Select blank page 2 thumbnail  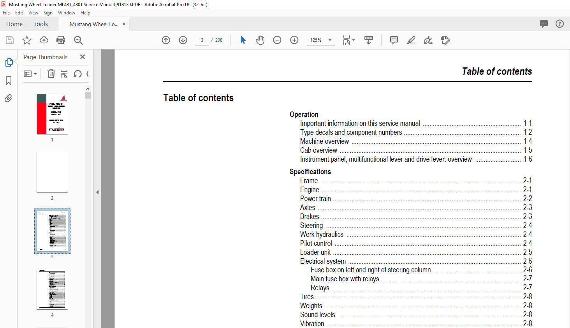52,173
